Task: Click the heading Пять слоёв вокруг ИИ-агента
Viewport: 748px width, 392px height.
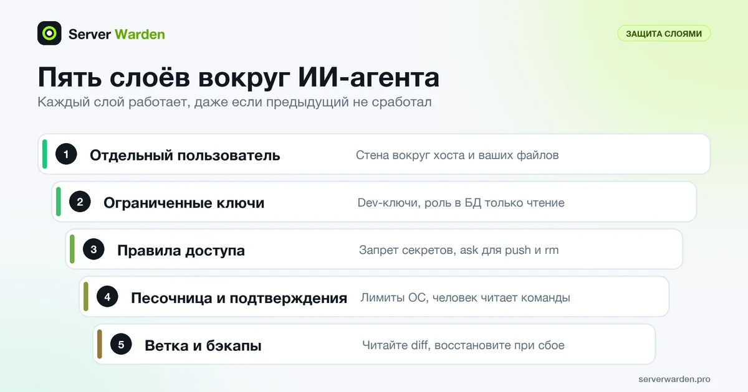Action: click(x=239, y=78)
